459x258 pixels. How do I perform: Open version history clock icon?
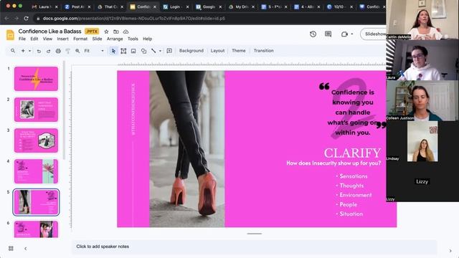313,34
